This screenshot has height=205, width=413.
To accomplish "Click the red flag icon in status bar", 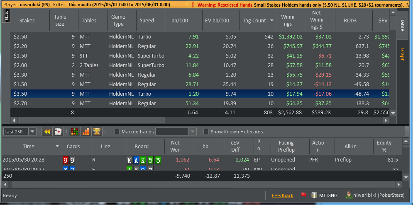I will [303, 195].
